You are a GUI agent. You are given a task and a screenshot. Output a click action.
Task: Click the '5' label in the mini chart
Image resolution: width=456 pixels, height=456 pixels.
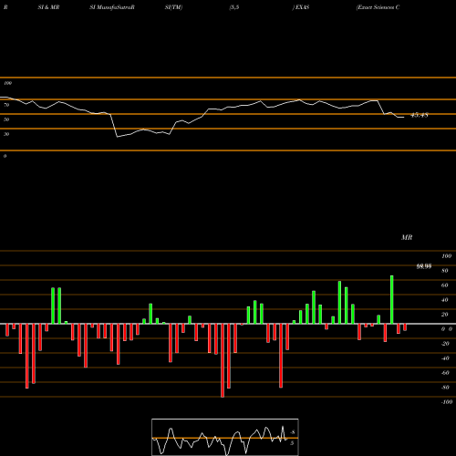292,443
